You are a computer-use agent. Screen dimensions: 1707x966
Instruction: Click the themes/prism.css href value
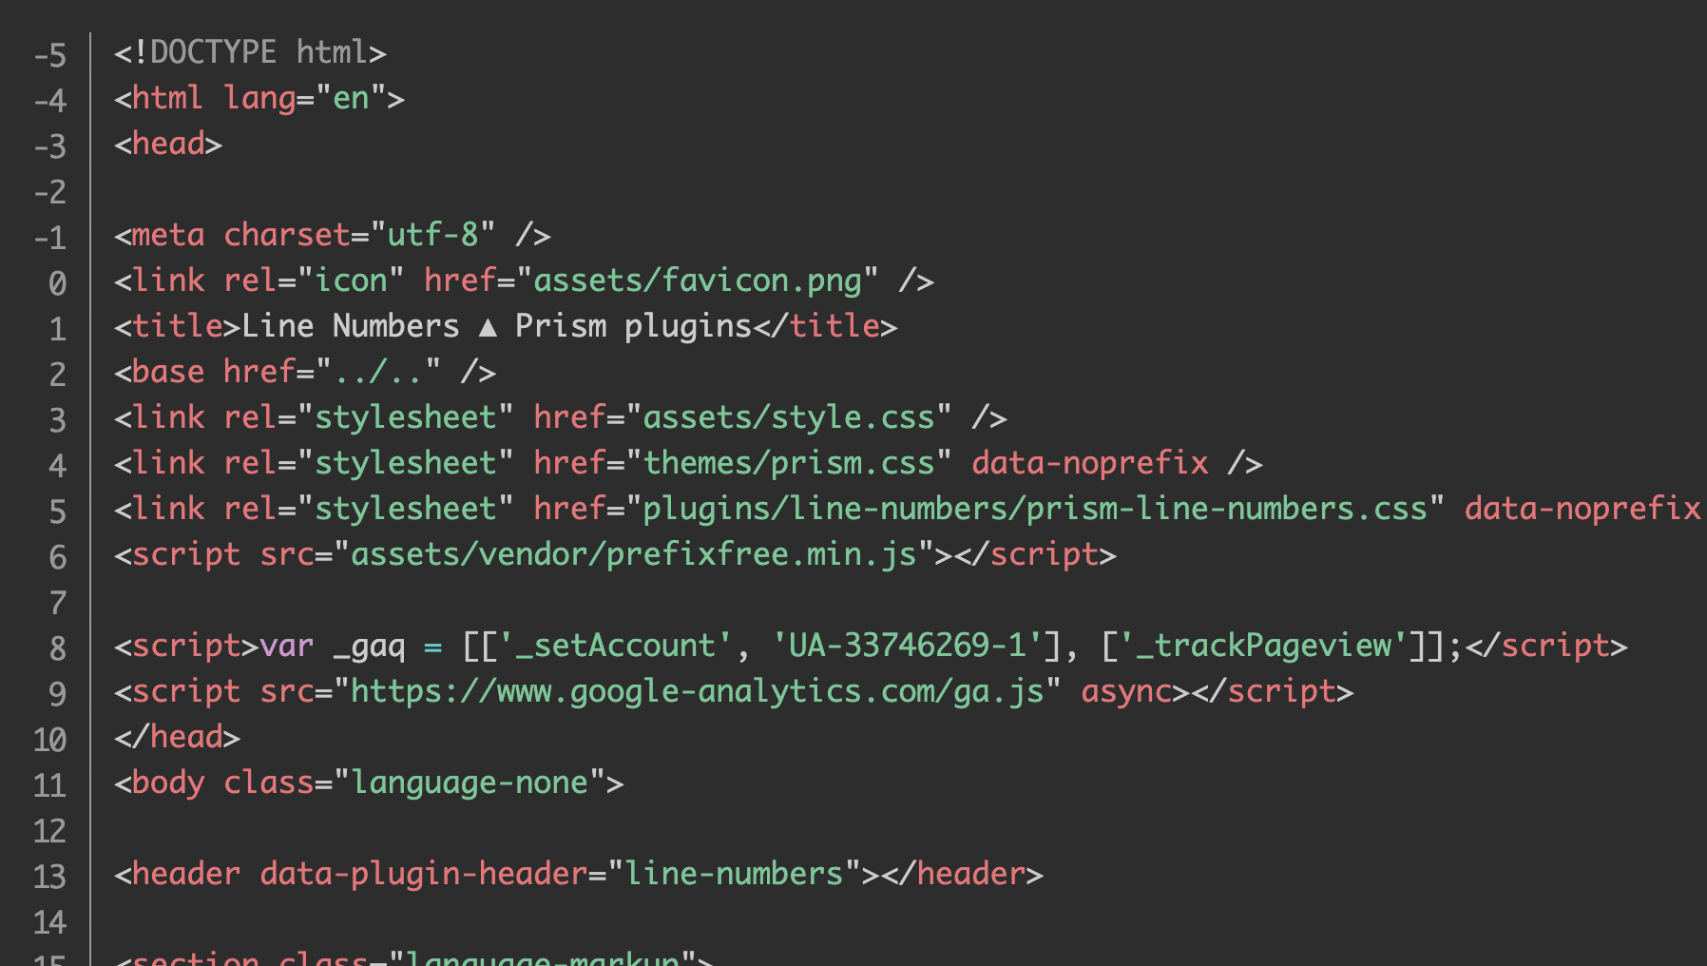pyautogui.click(x=789, y=463)
